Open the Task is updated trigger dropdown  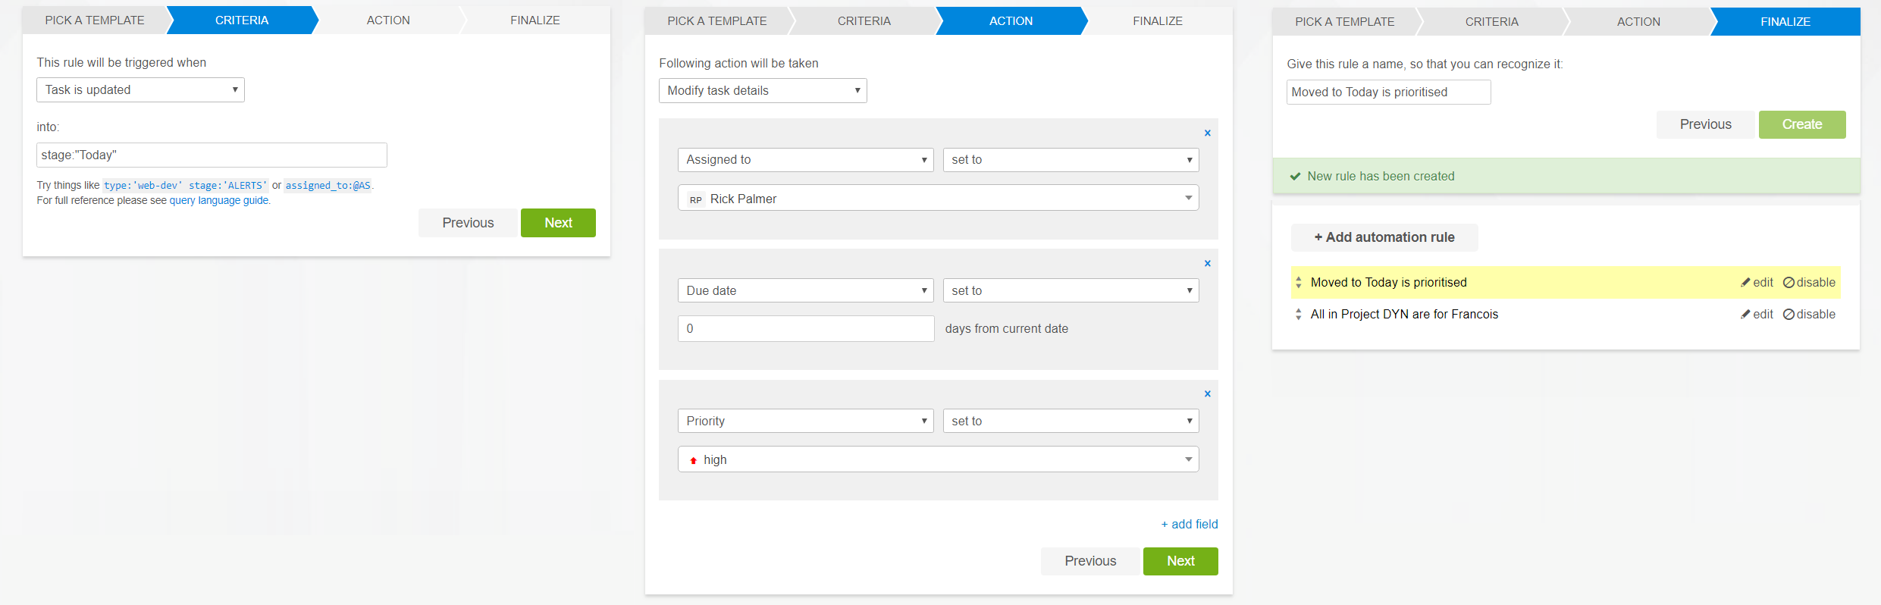pos(140,89)
